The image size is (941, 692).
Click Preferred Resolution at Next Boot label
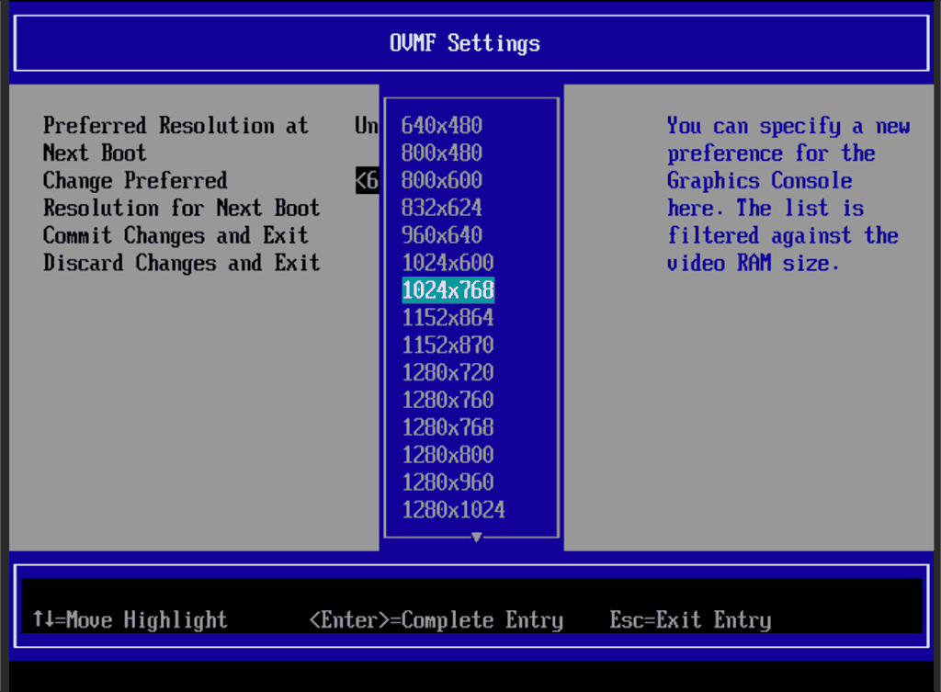tap(176, 140)
